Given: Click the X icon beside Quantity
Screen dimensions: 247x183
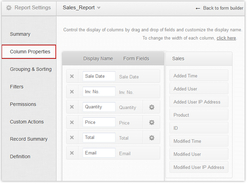Looking at the screenshot, I should click(x=72, y=107).
